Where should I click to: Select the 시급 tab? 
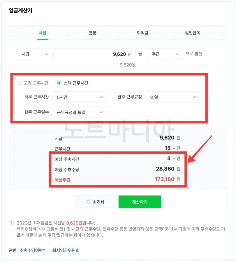(x=42, y=33)
